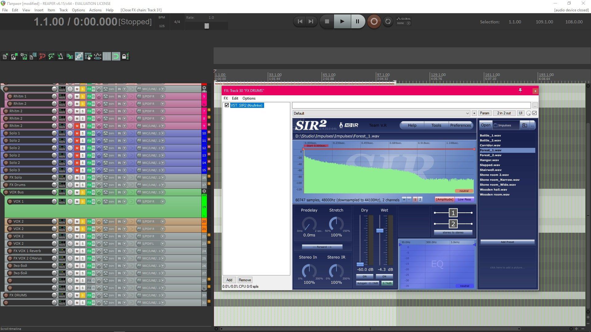Click the Remove FX button
The height and width of the screenshot is (332, 591).
click(x=245, y=280)
